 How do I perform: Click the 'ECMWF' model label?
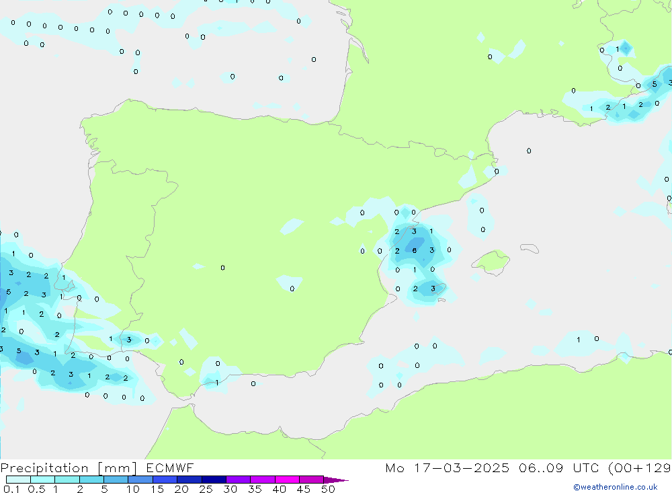[170, 468]
